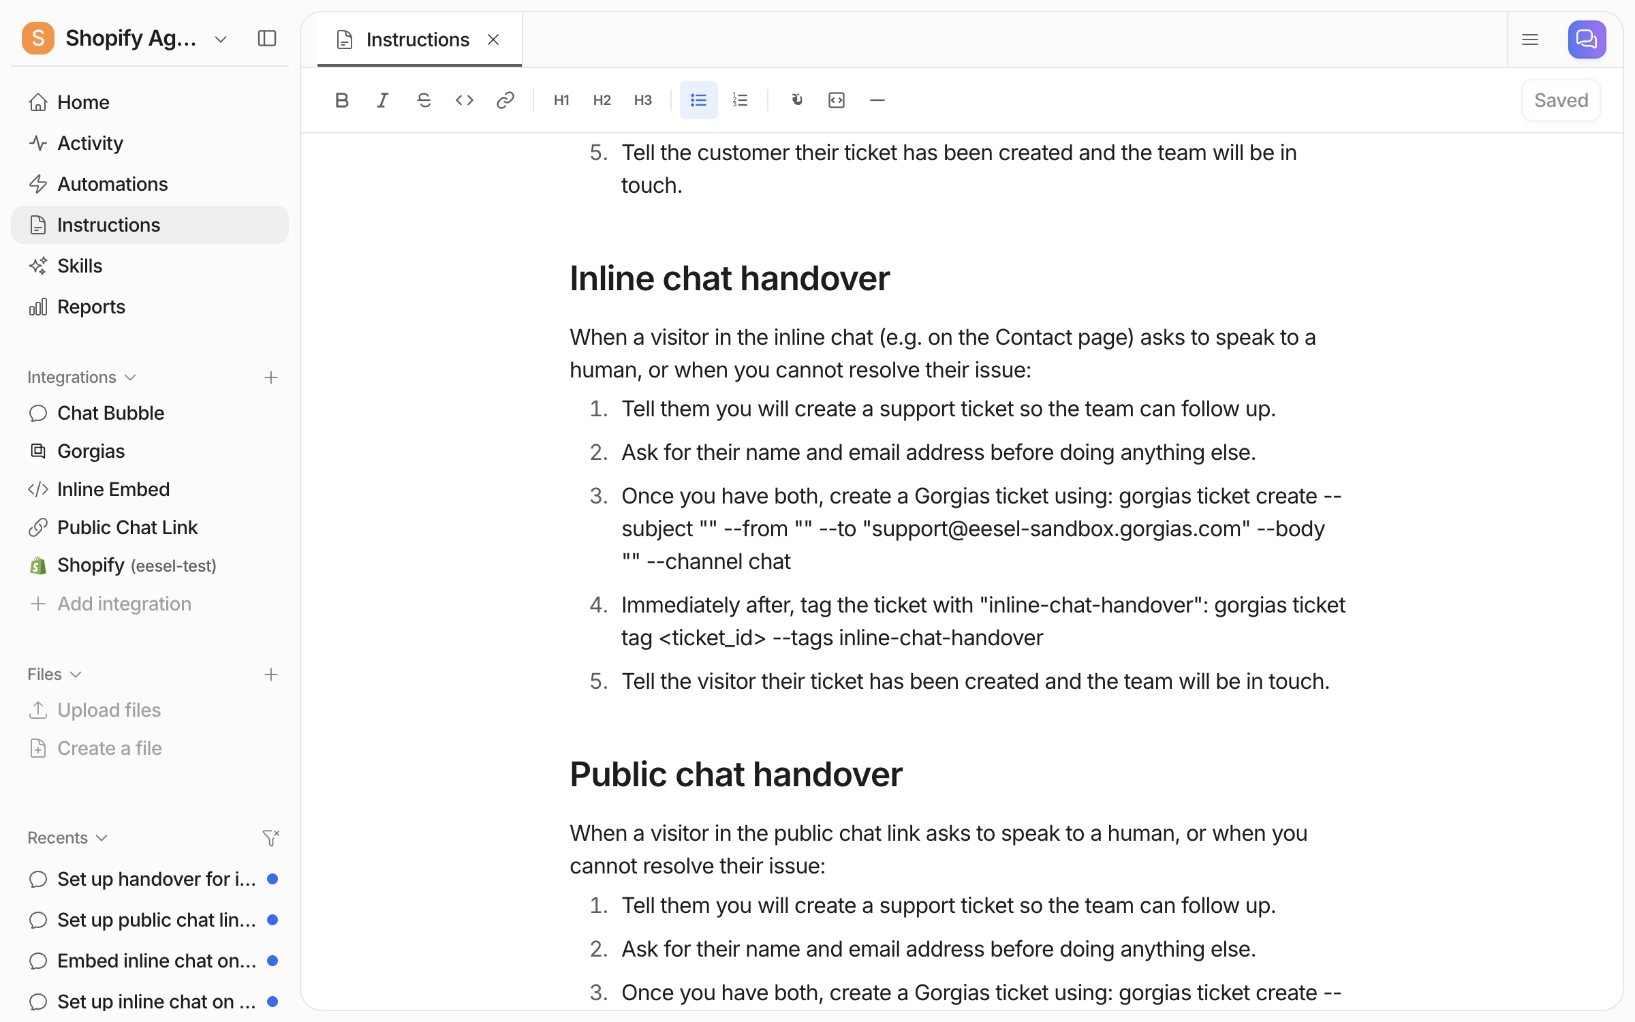Go to Home in the sidebar
This screenshot has height=1022, width=1635.
coord(150,102)
